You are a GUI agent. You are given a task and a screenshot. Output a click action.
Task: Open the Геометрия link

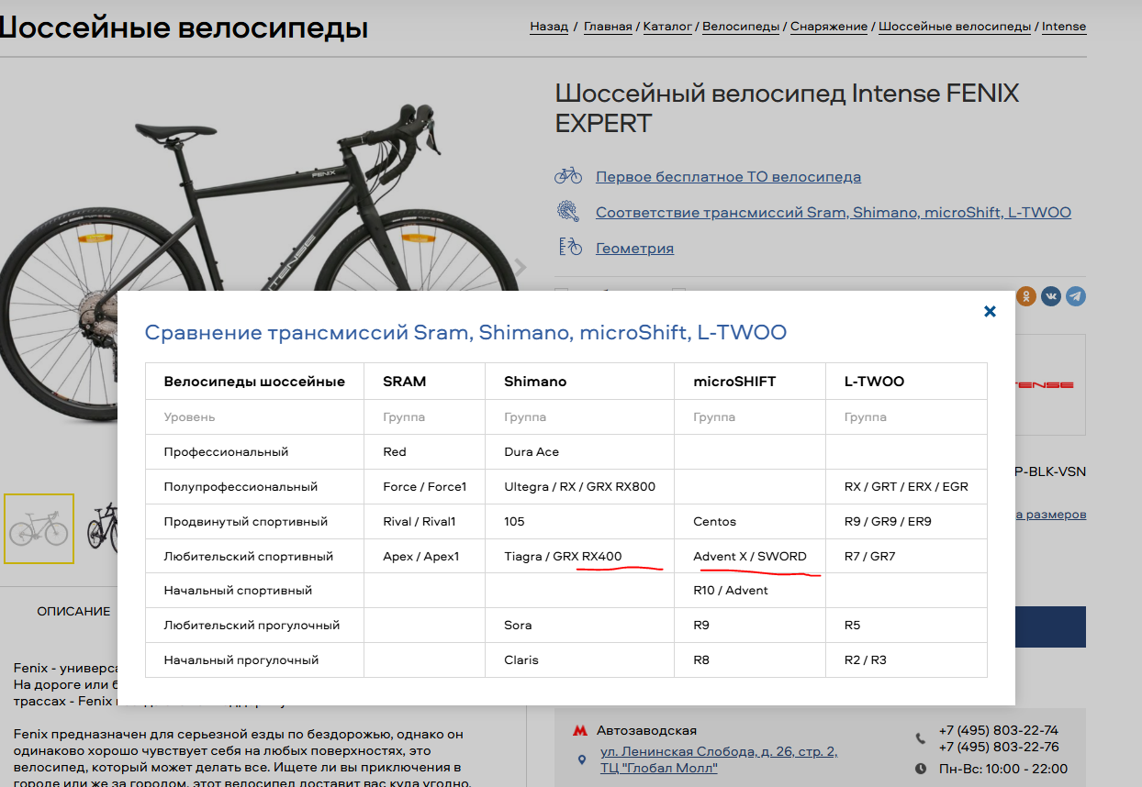[634, 248]
